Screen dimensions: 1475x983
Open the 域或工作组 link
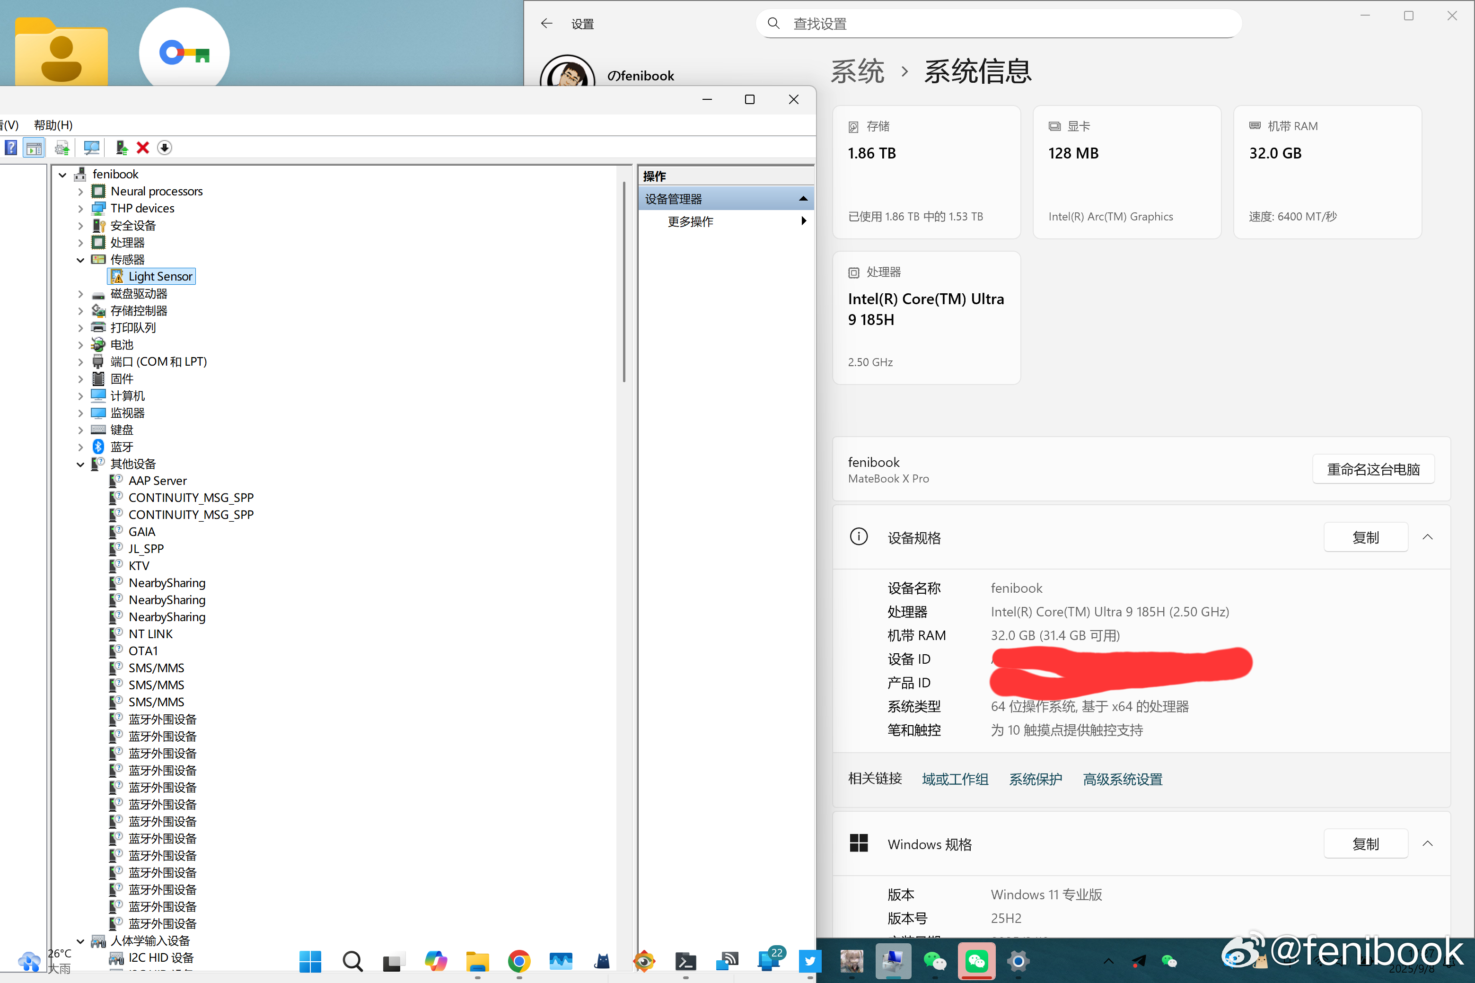point(955,779)
